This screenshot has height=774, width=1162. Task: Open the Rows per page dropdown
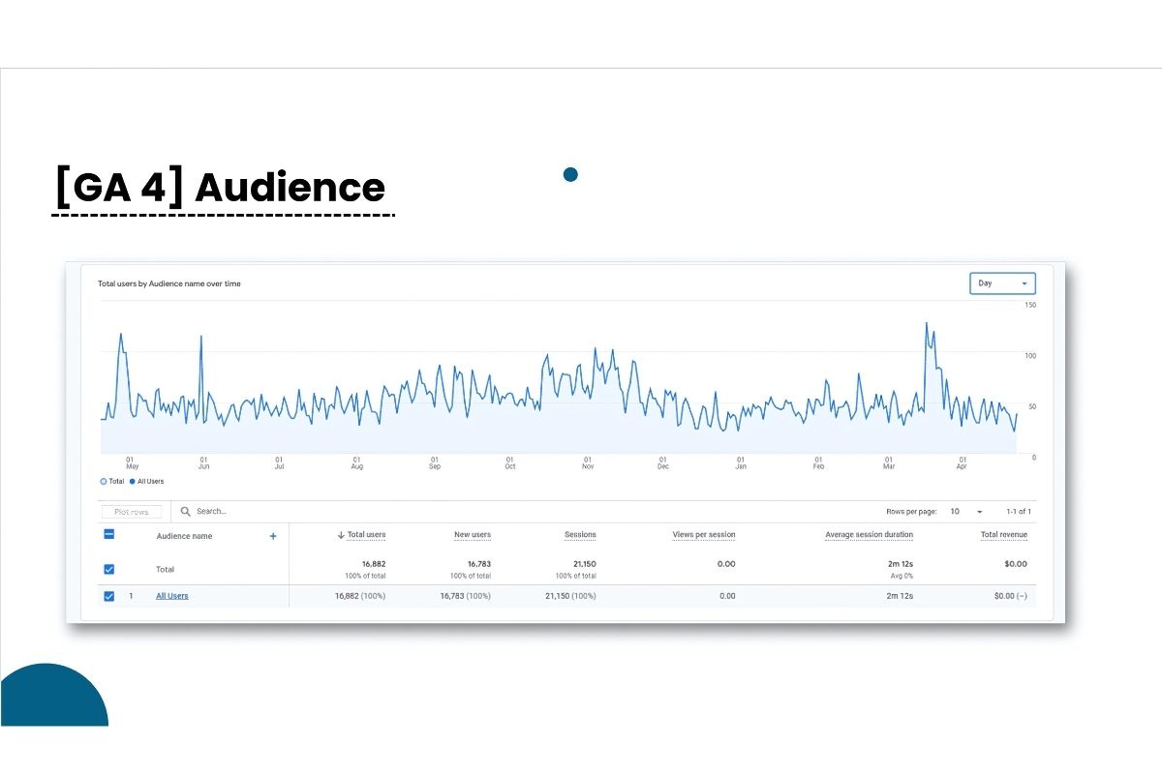coord(965,511)
